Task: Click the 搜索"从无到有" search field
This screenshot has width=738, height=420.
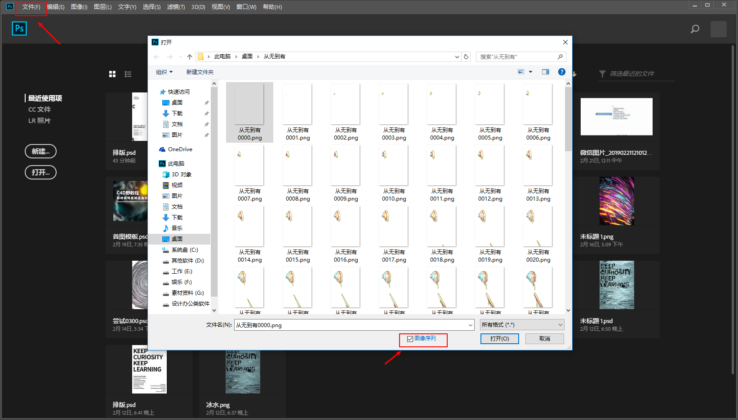Action: pyautogui.click(x=517, y=57)
